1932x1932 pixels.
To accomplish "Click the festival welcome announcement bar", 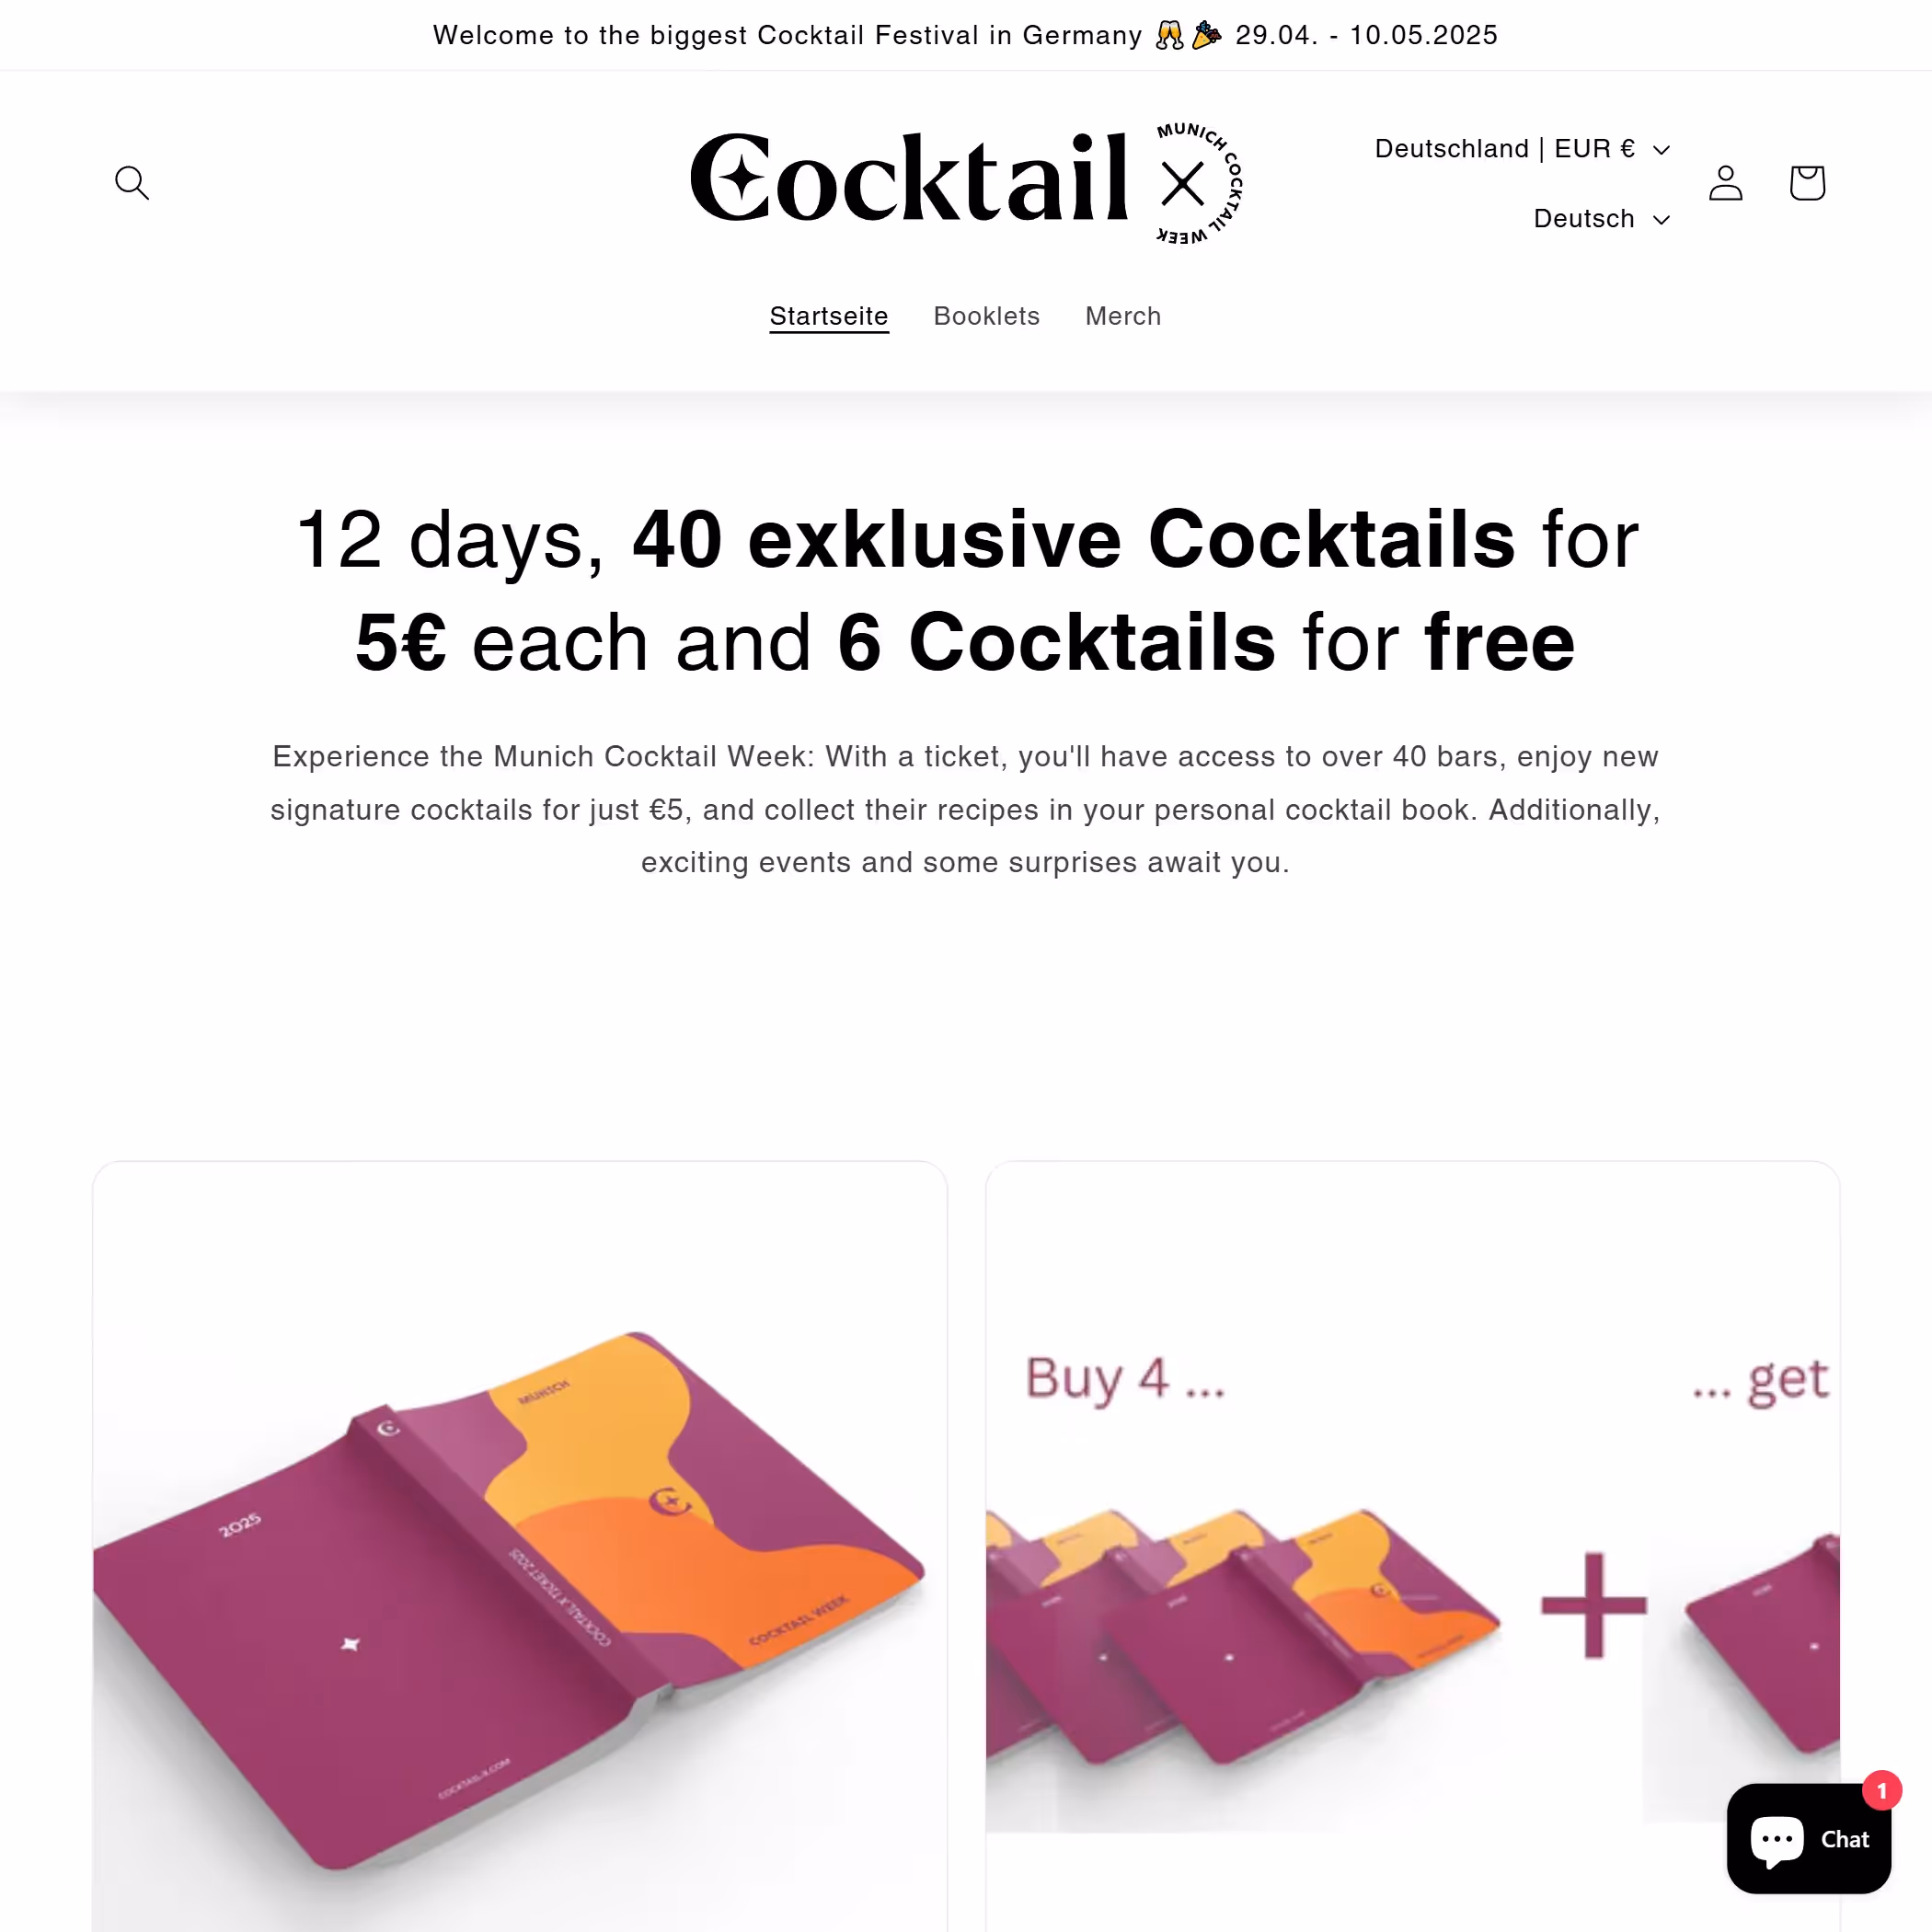I will (x=966, y=35).
